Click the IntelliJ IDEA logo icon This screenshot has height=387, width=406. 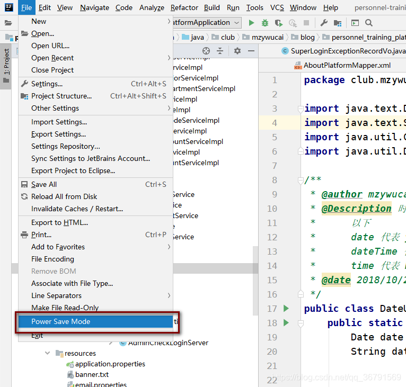point(9,7)
